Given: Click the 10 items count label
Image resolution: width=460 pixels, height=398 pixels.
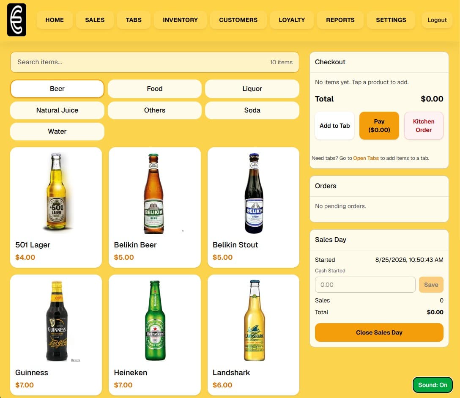Looking at the screenshot, I should click(281, 62).
